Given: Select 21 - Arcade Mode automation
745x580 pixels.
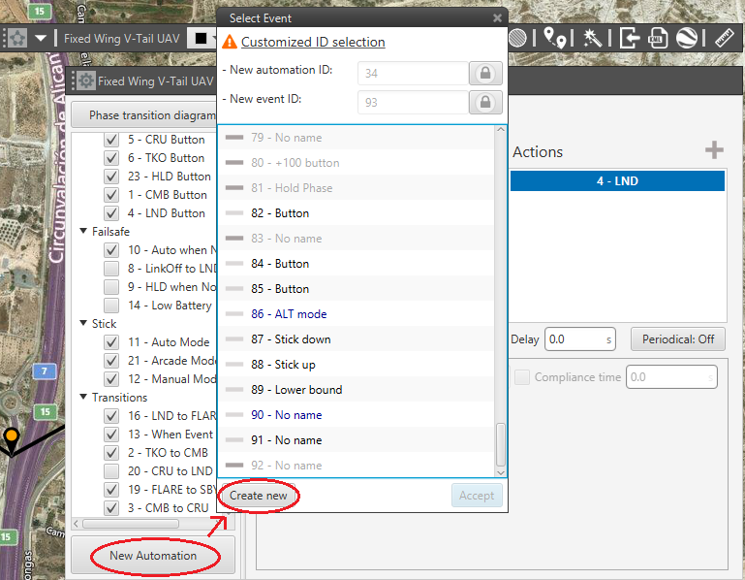Looking at the screenshot, I should (172, 361).
